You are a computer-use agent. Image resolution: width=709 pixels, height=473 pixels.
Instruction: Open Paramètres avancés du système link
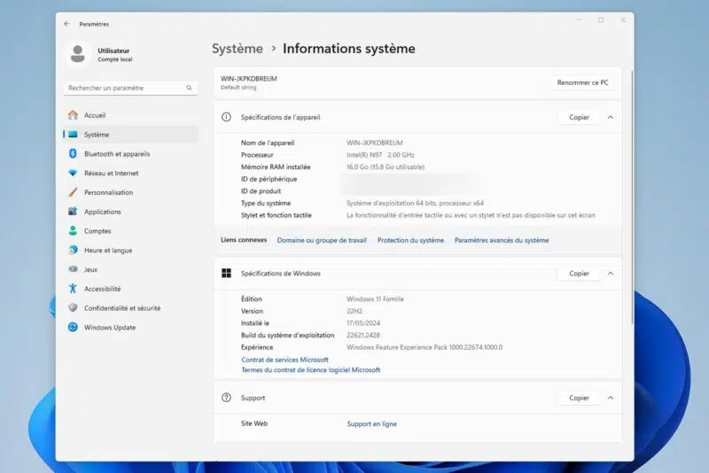(x=502, y=240)
